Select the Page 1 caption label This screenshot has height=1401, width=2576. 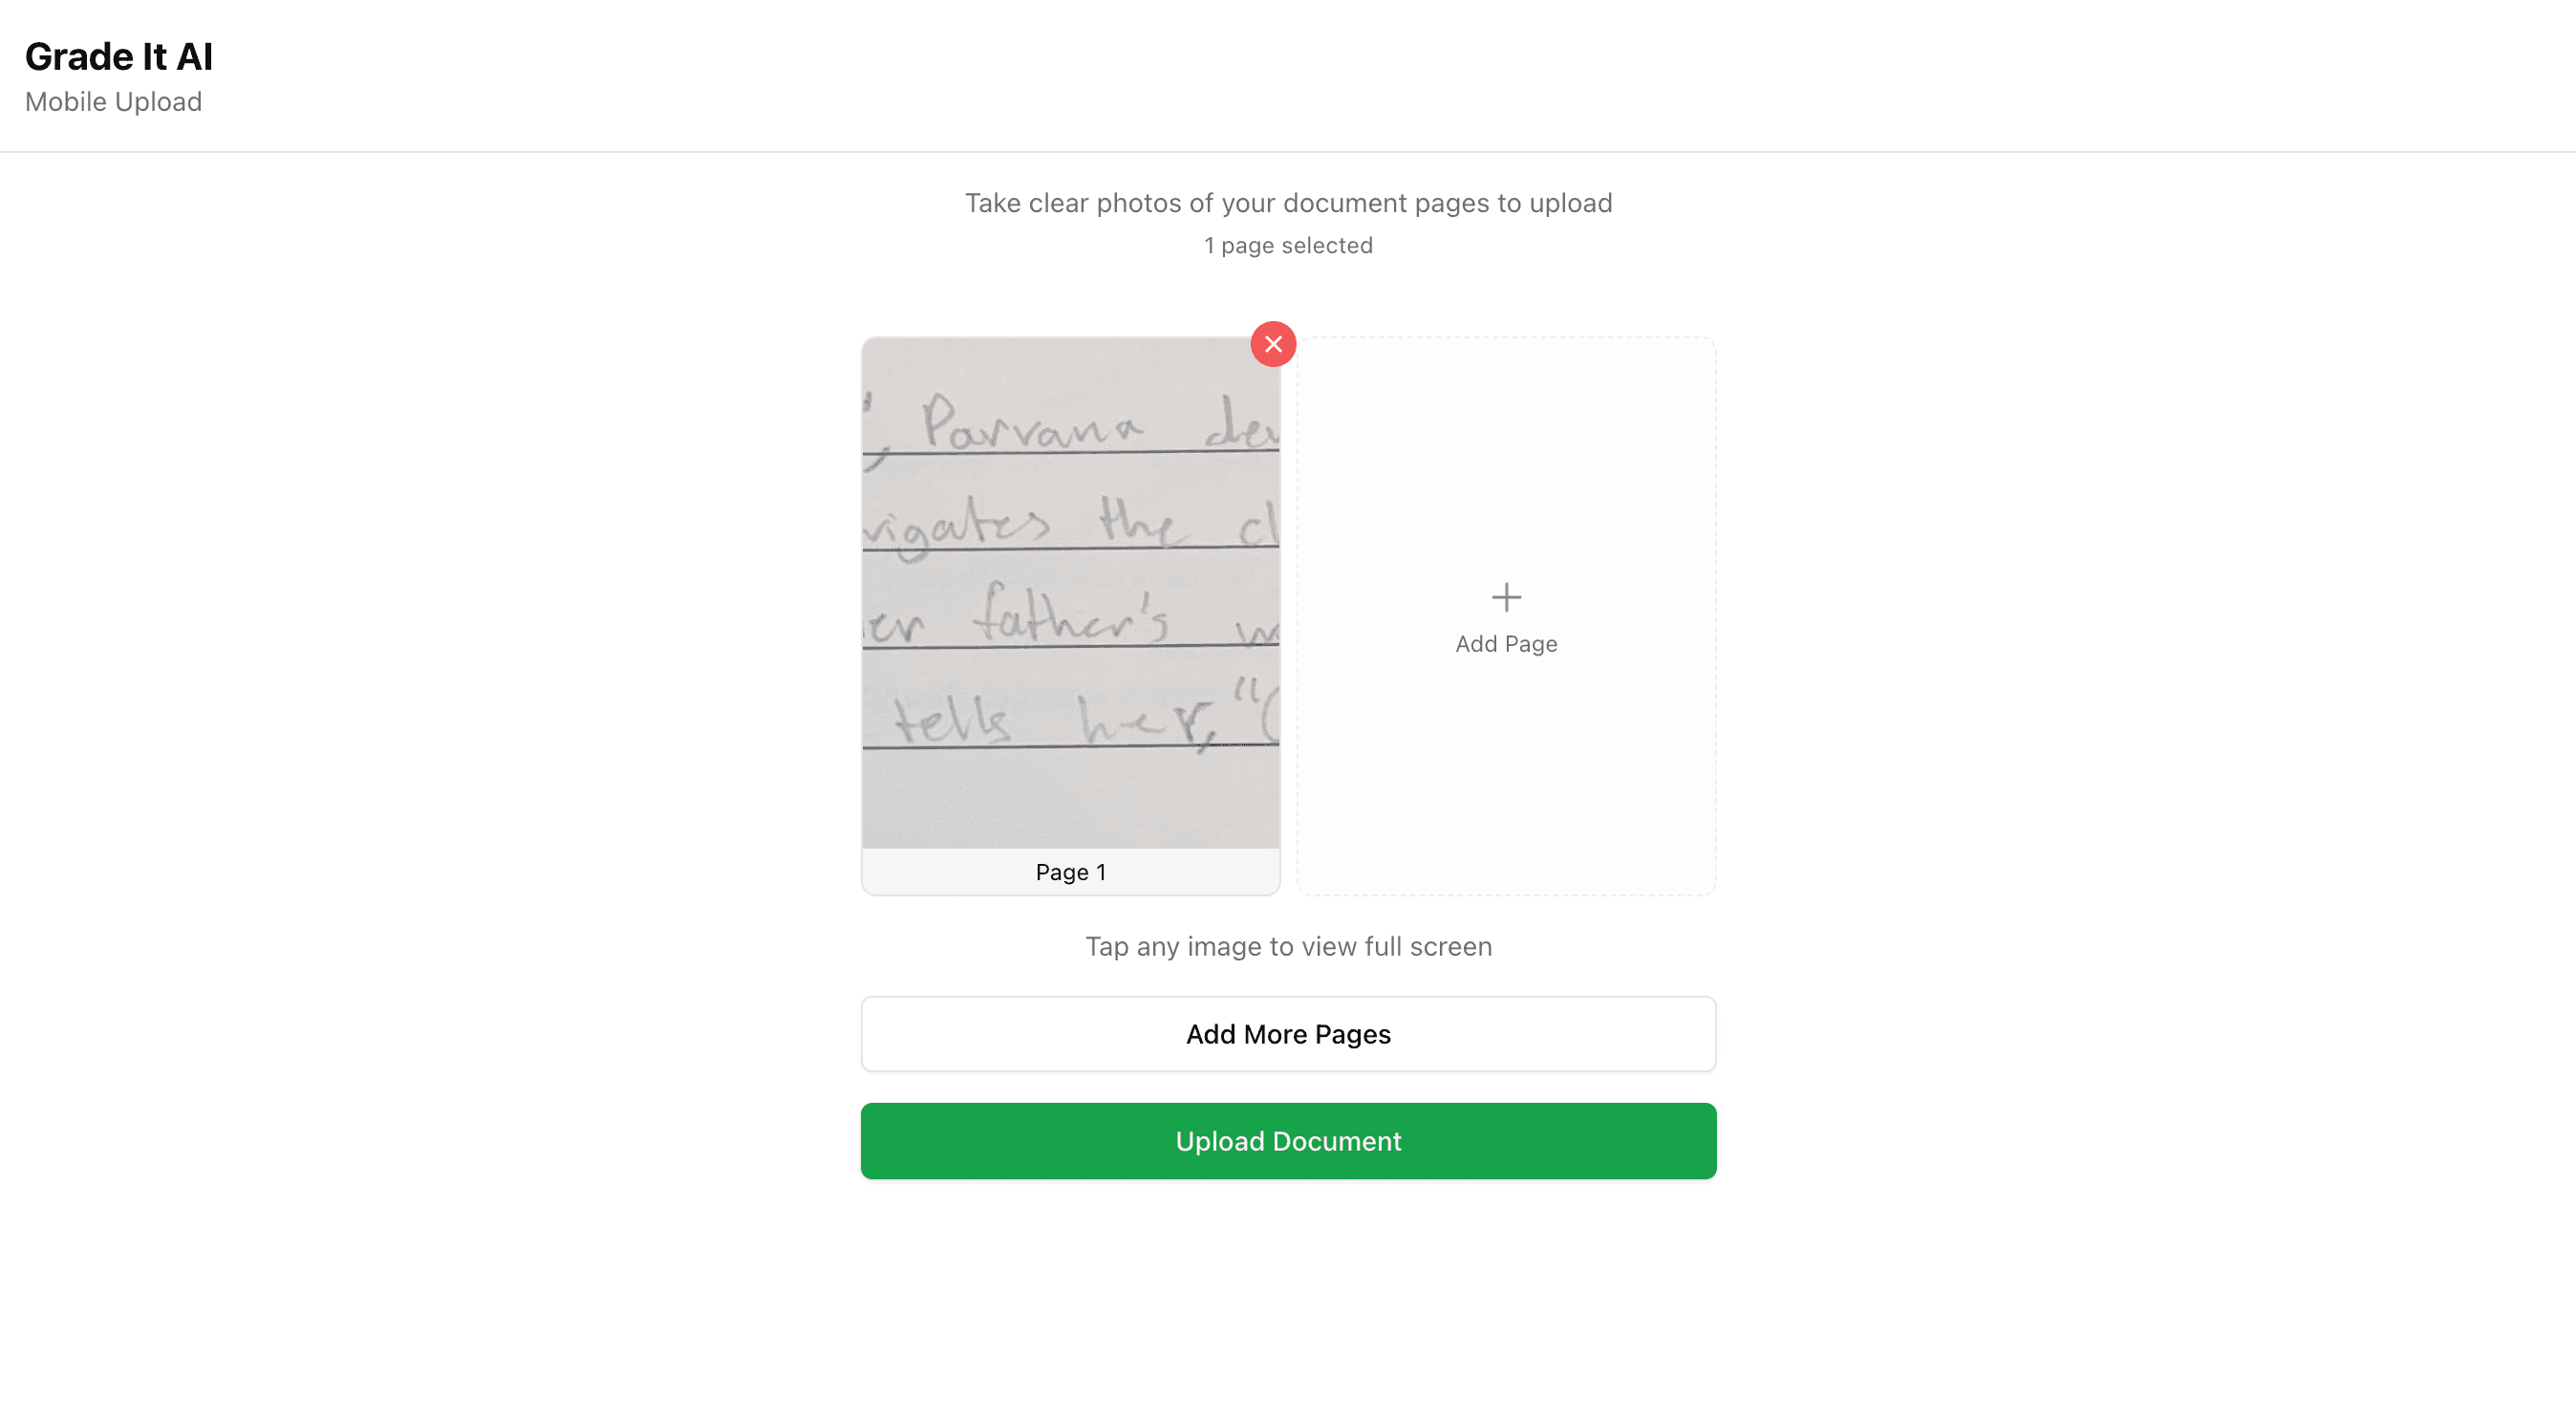[1070, 872]
